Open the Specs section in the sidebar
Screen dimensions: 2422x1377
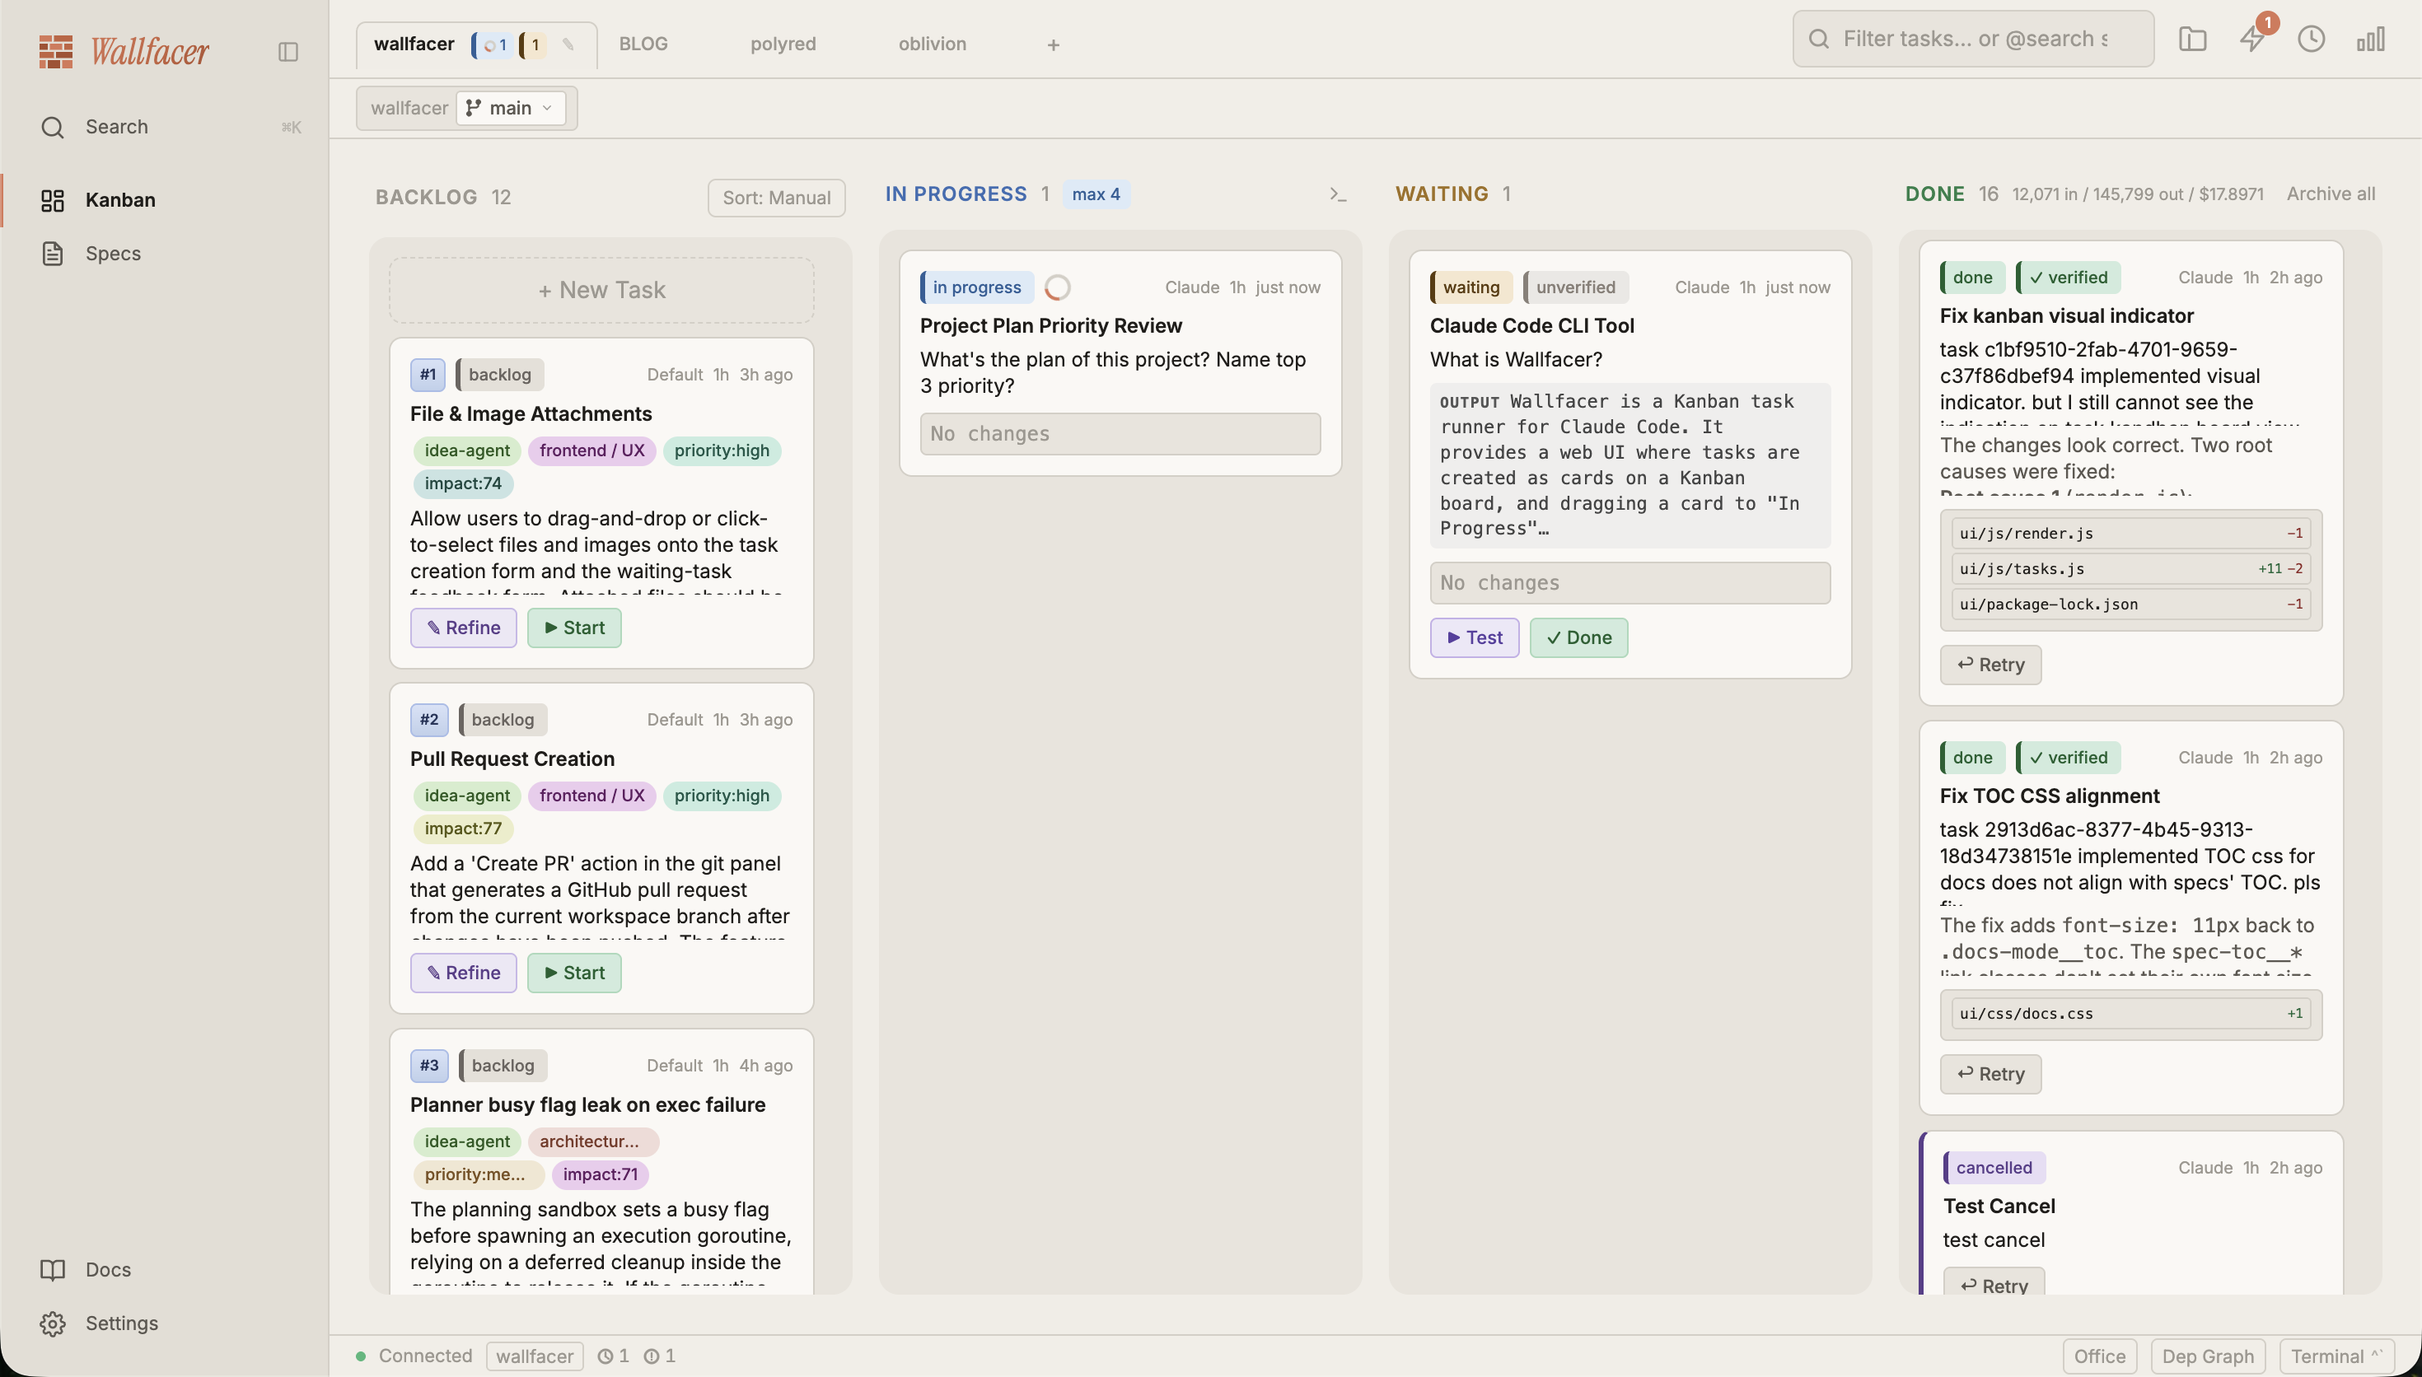pos(114,254)
